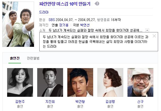Click the 신구 name link
This screenshot has height=111, width=161.
pos(140,102)
